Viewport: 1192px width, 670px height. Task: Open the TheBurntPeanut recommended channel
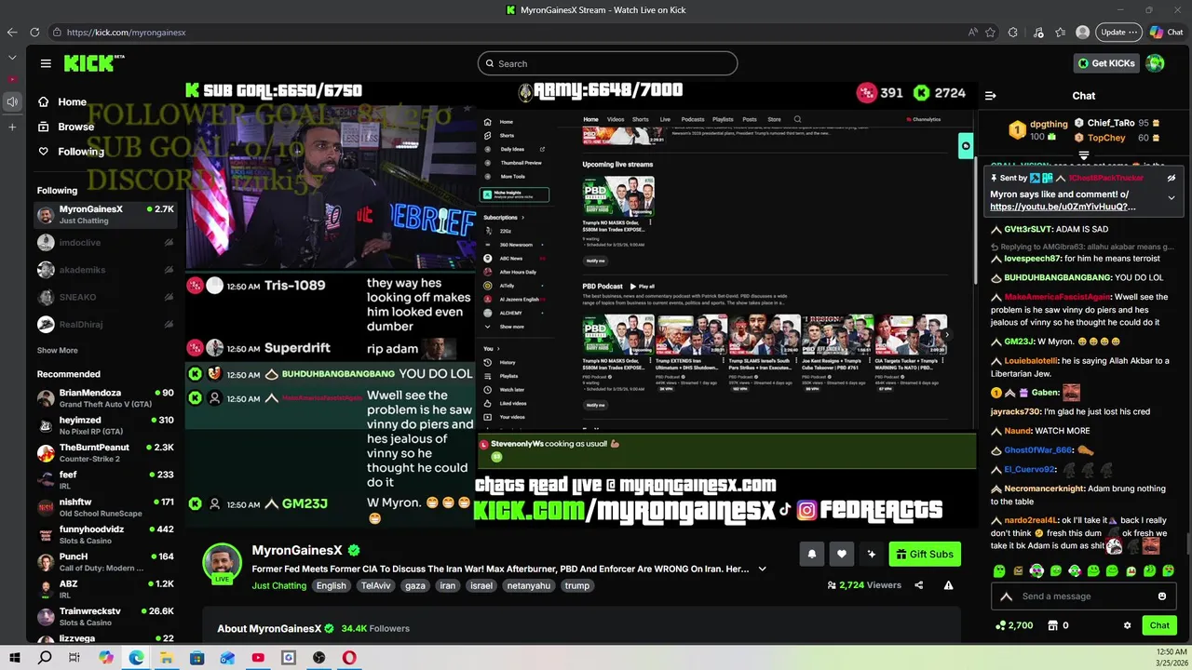(x=105, y=453)
